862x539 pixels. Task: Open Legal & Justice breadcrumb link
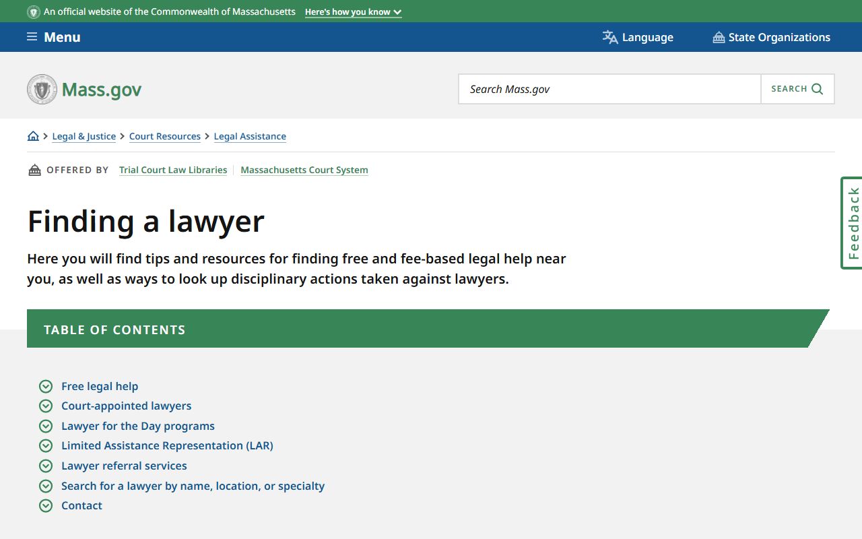tap(84, 136)
